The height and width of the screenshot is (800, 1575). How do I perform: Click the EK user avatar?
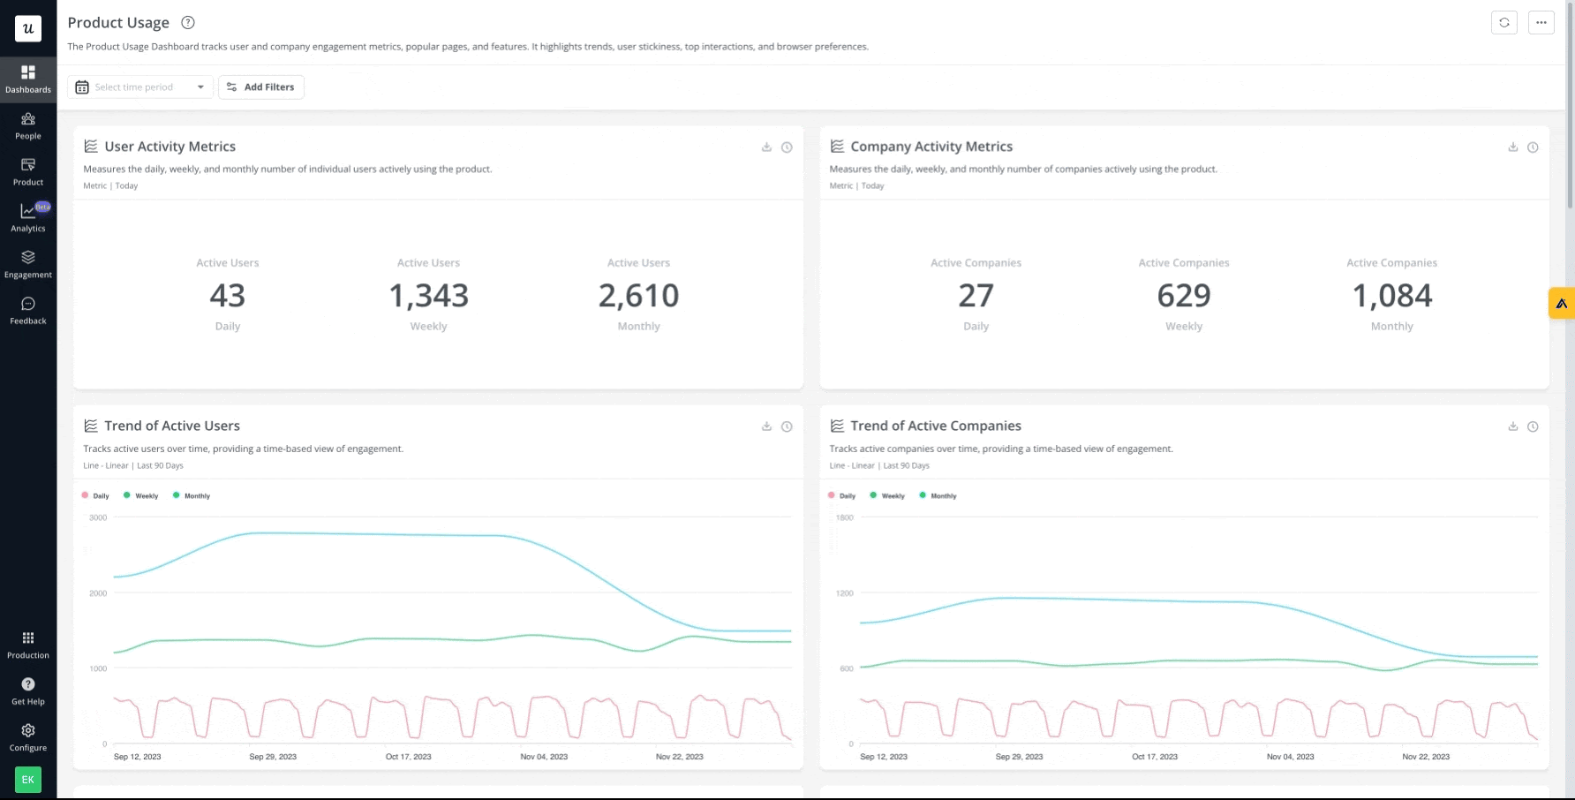[x=27, y=780]
